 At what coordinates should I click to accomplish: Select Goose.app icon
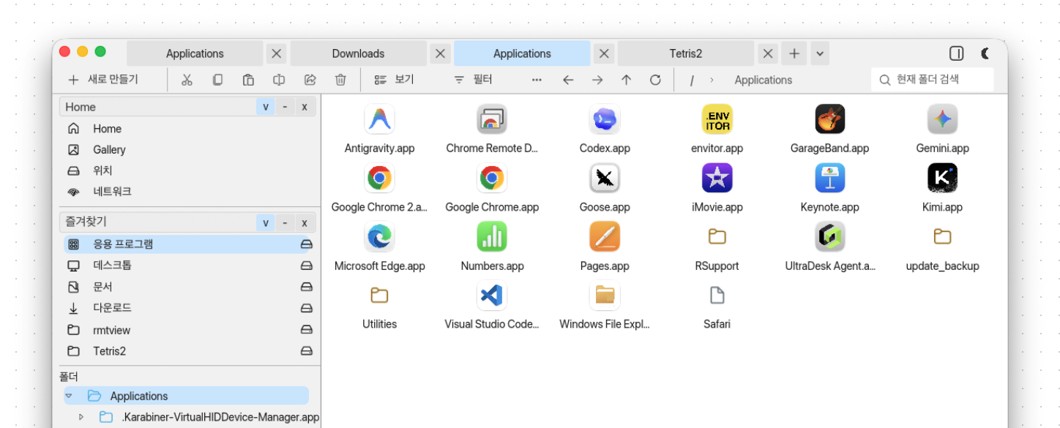[x=605, y=178]
